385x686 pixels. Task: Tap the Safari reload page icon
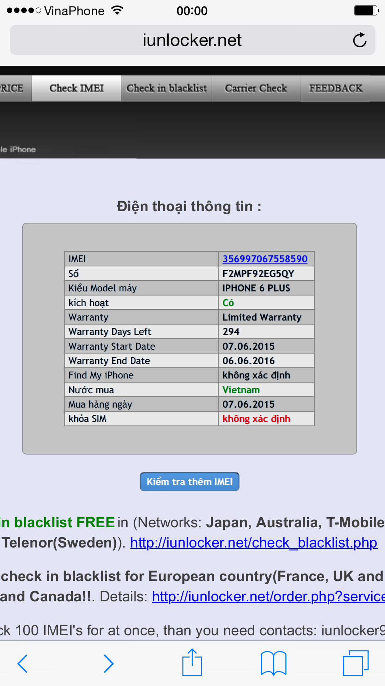pyautogui.click(x=359, y=40)
